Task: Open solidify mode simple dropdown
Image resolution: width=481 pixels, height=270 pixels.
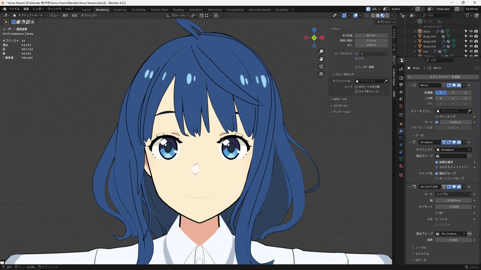Action: pos(453,194)
